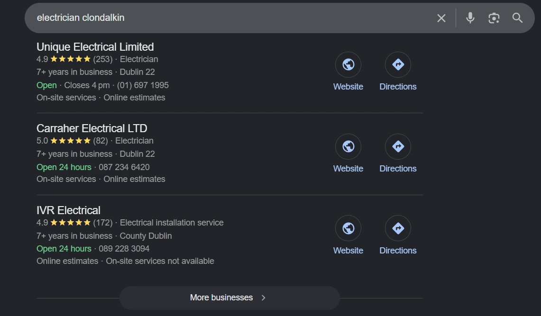Open search by image camera icon
The image size is (541, 316).
point(494,18)
